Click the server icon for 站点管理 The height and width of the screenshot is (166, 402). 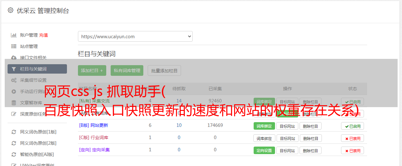pos(14,46)
